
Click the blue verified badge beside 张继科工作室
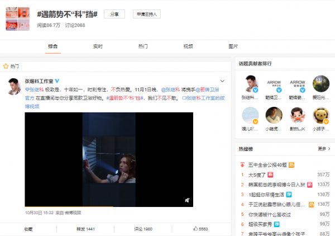point(57,81)
